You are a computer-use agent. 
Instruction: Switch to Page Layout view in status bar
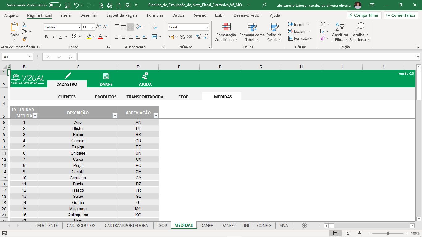[x=348, y=233]
